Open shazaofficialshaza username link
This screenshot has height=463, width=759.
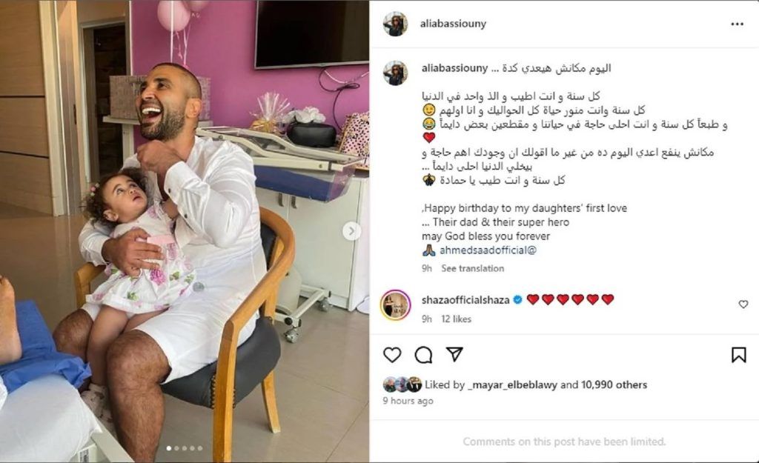coord(465,300)
